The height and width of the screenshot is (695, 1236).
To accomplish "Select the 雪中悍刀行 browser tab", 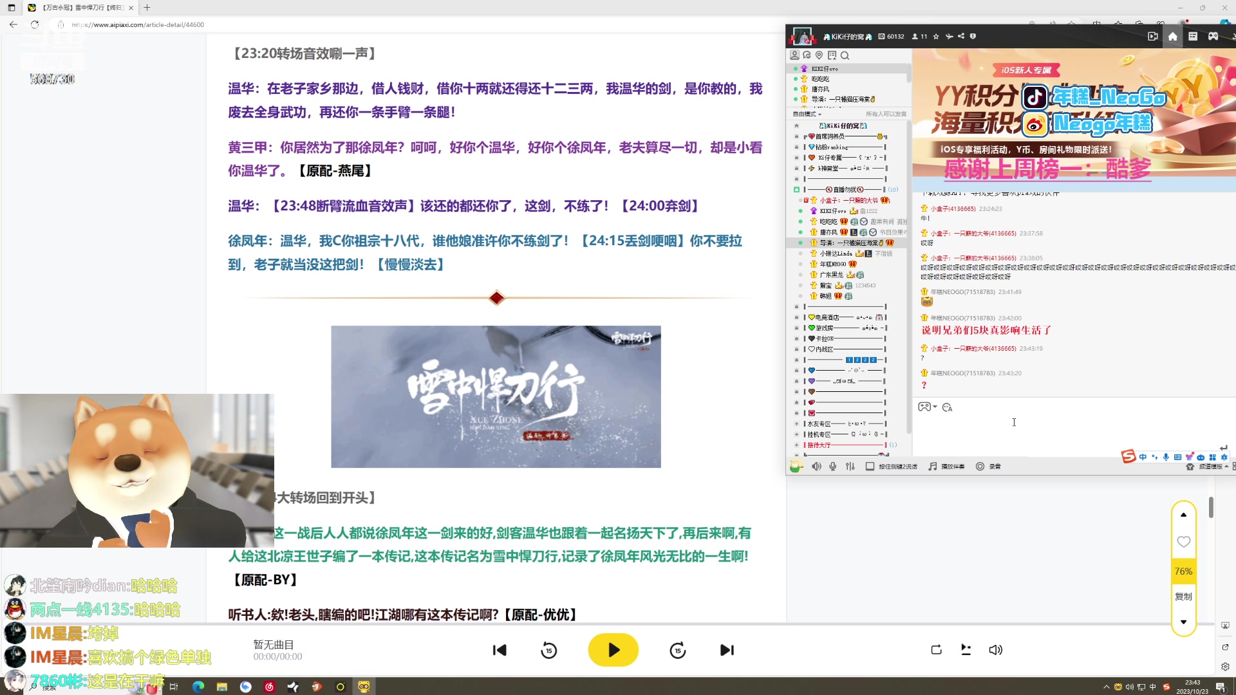I will coord(80,8).
